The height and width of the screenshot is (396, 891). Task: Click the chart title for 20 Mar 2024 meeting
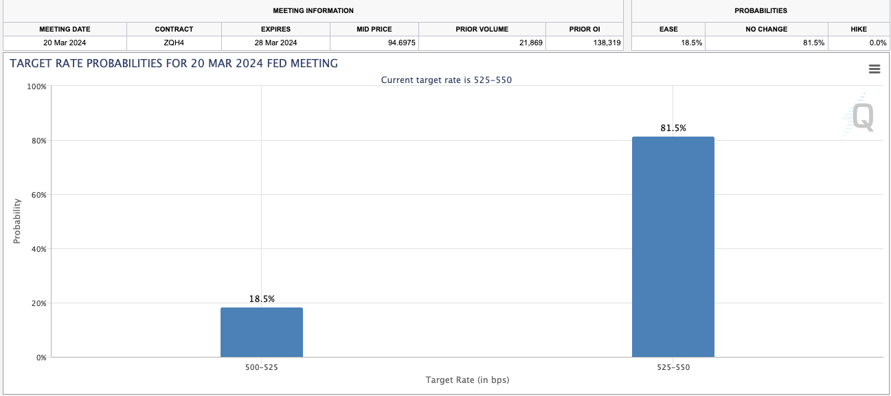click(x=174, y=64)
